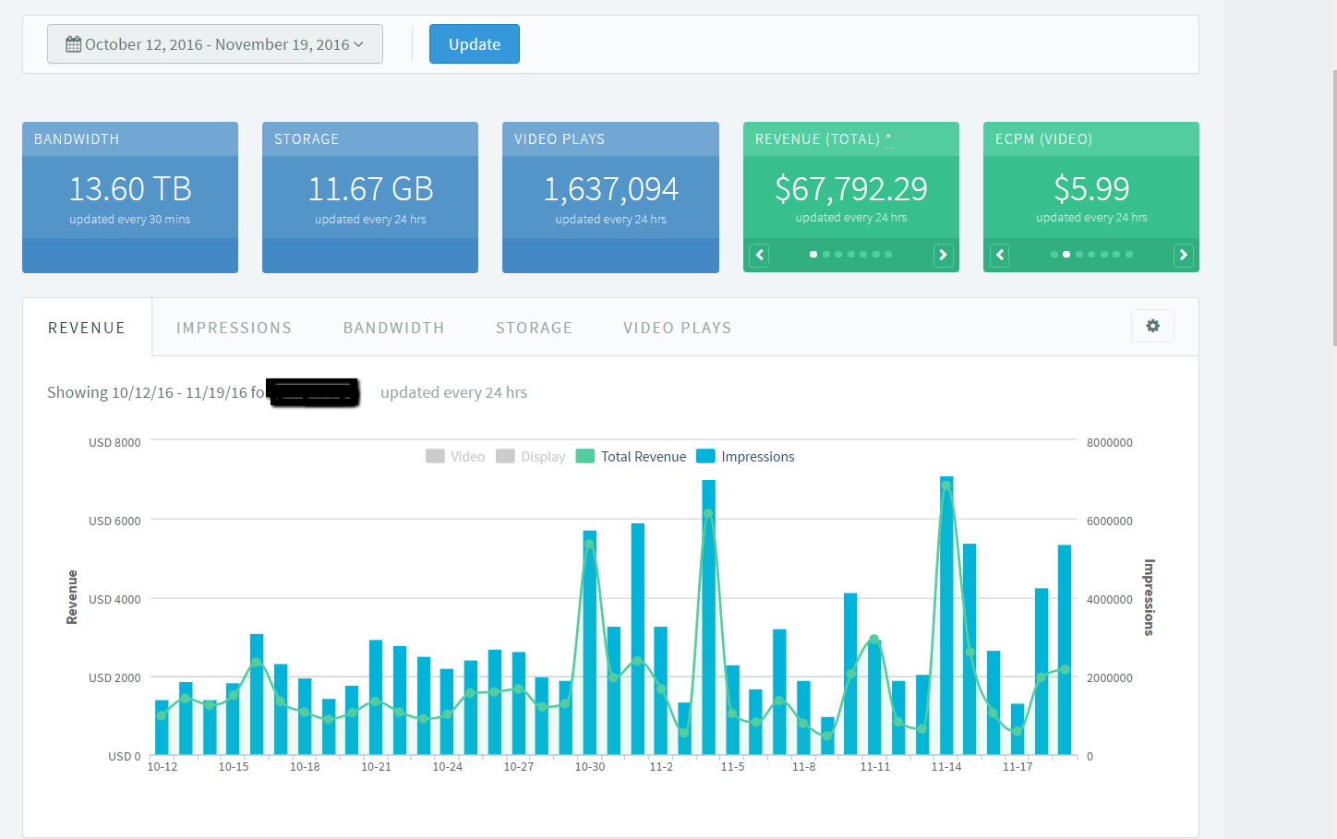Click the 11-17 x-axis label
The width and height of the screenshot is (1337, 839).
point(1018,767)
